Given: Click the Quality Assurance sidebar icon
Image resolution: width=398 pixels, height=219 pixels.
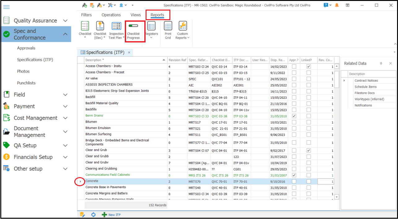Looking at the screenshot, I should 7,20.
